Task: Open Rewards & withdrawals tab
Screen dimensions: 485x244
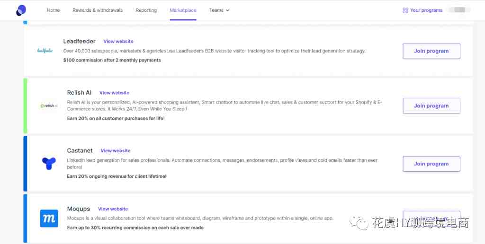Action: 98,10
